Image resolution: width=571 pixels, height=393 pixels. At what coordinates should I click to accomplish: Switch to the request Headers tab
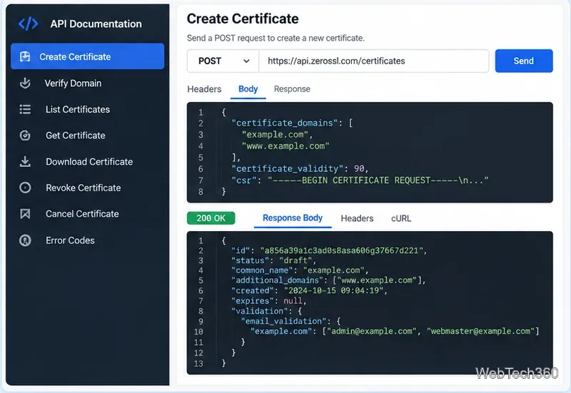pos(204,89)
